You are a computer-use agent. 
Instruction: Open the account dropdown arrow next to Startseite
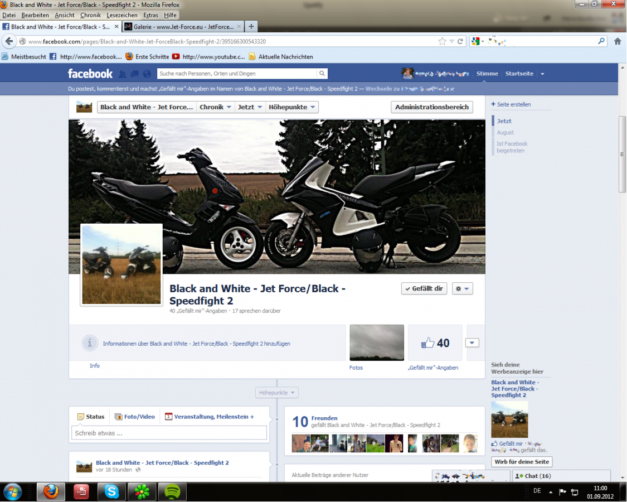point(542,74)
